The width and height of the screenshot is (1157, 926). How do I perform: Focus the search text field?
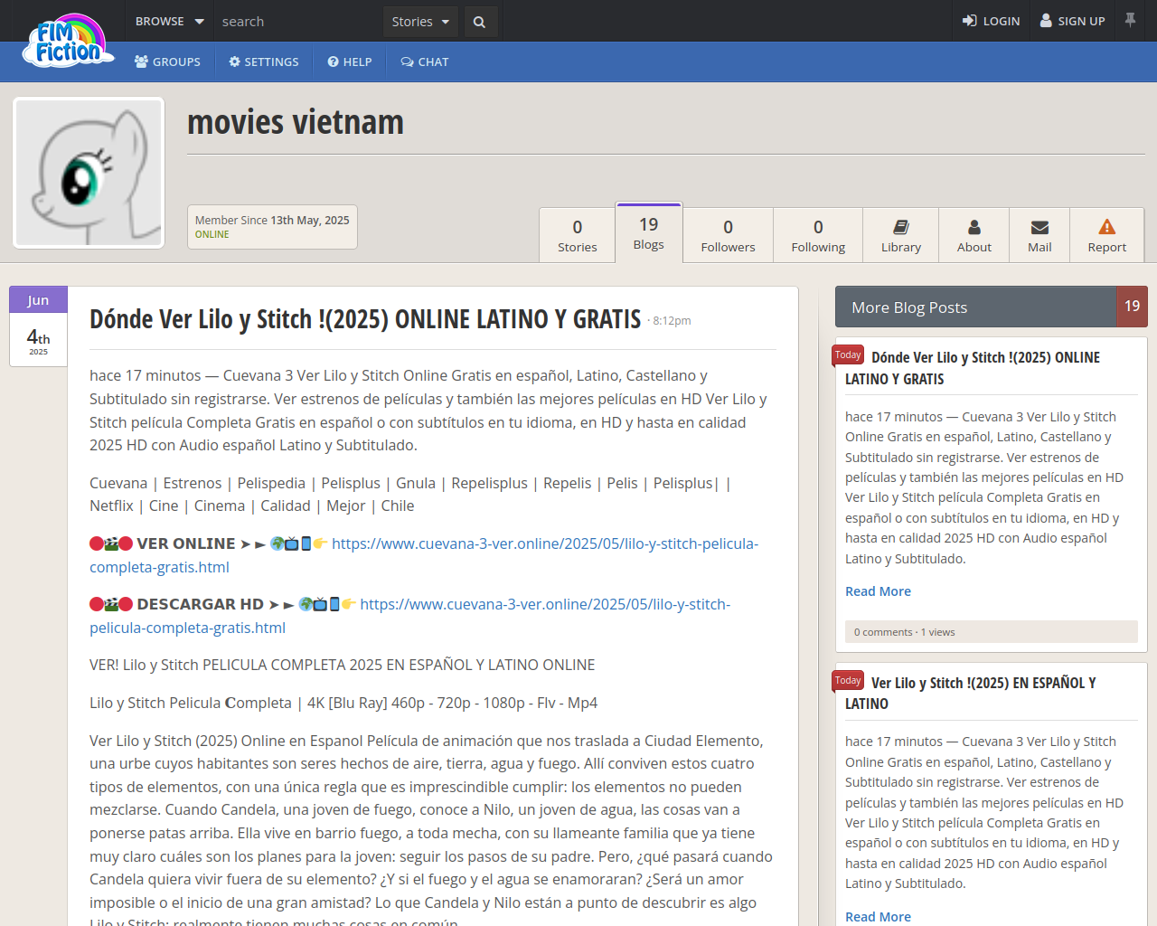point(298,21)
